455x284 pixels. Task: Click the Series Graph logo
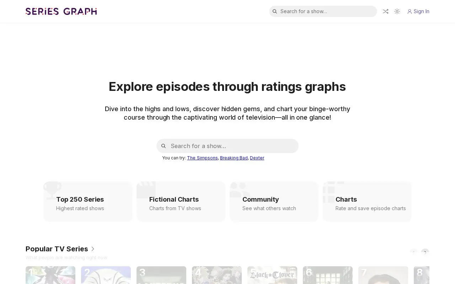click(61, 11)
